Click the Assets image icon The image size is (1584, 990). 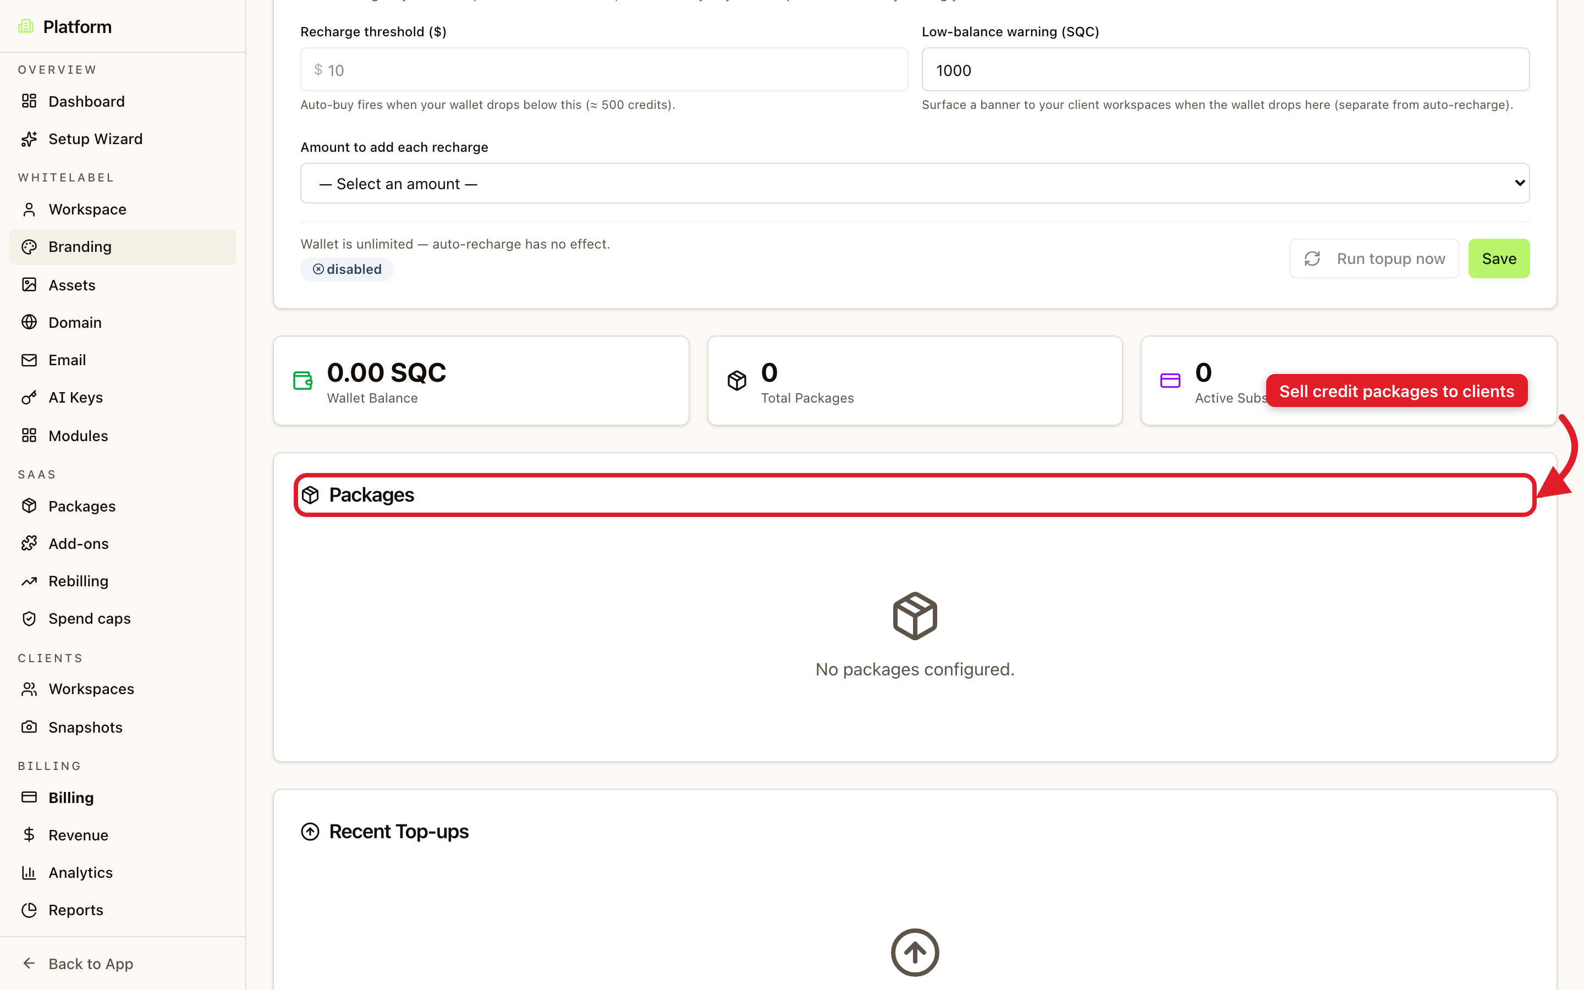[29, 285]
